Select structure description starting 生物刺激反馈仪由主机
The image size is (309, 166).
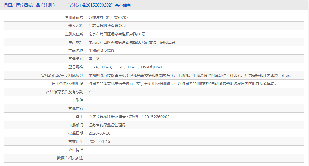click(190, 75)
